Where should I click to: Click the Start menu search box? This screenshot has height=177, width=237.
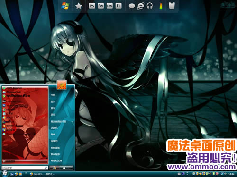click(25, 168)
